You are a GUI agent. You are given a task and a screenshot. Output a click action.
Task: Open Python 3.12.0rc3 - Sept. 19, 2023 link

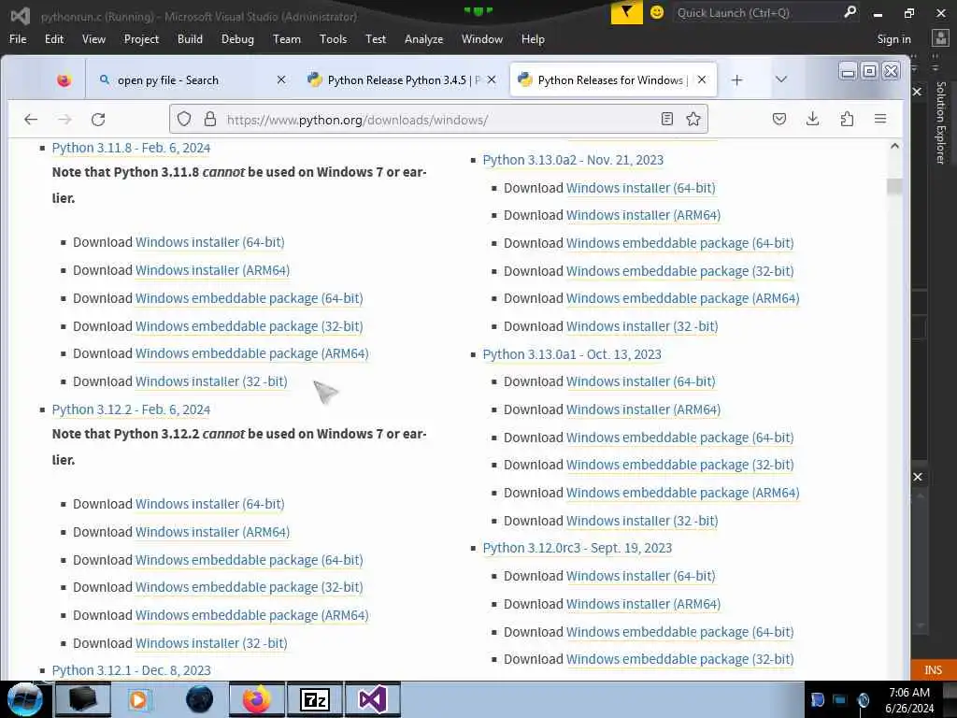point(577,548)
